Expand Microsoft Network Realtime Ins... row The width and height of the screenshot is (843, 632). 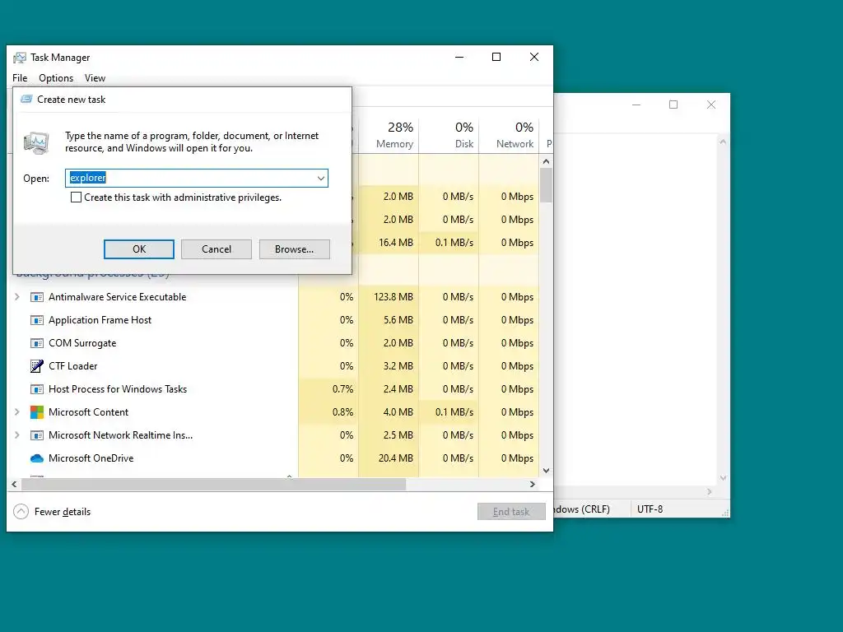click(x=17, y=434)
